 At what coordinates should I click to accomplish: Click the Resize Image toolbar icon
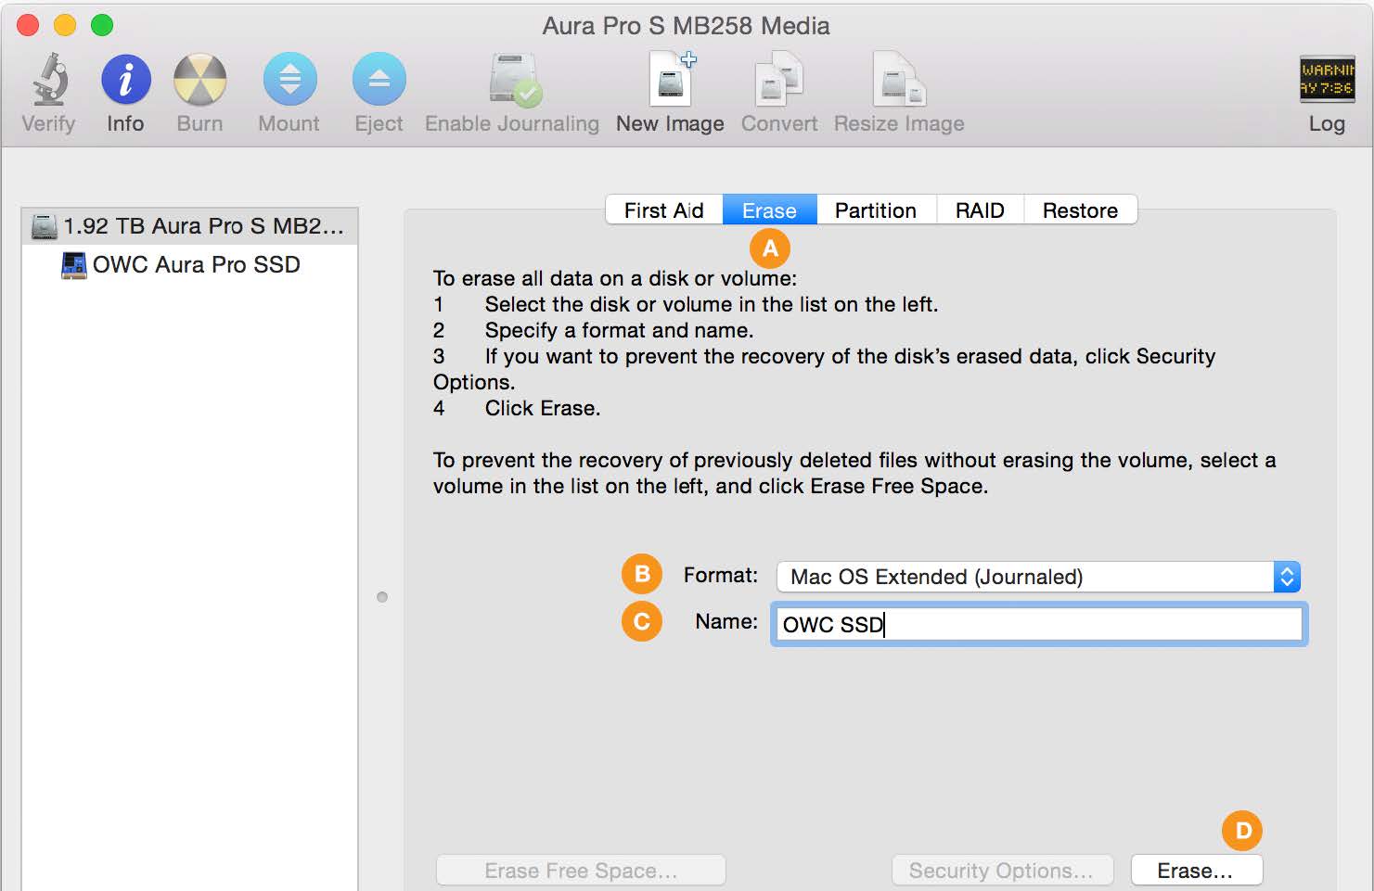click(x=897, y=88)
